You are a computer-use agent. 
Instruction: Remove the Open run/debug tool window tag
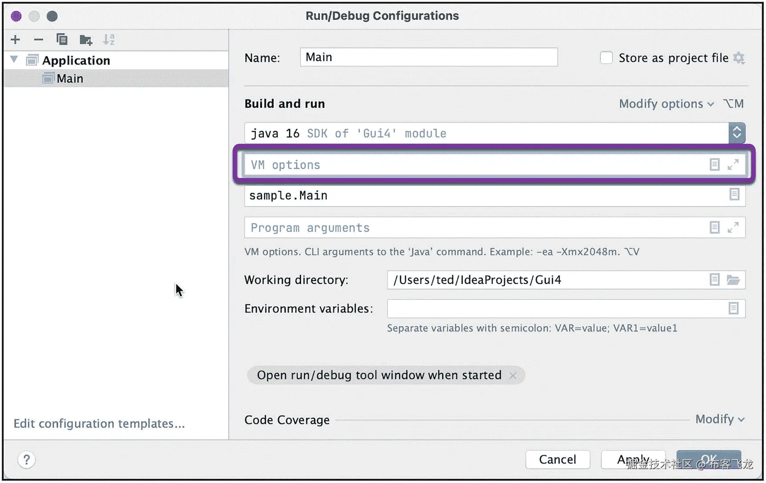coord(513,376)
